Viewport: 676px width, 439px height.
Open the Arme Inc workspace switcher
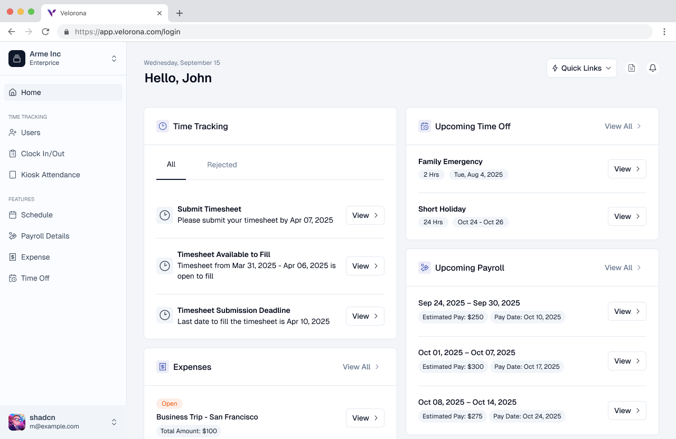(x=63, y=58)
